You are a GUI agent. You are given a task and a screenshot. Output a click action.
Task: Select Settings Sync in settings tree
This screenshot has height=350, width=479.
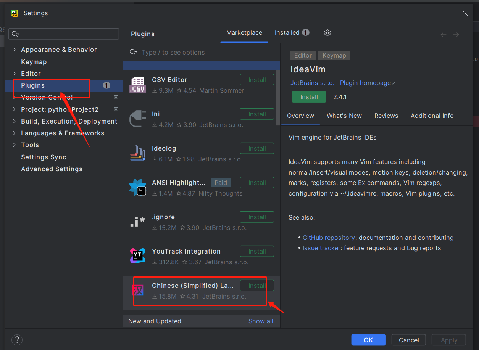point(44,157)
